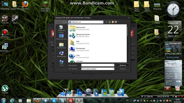Close the EXE file selection dialog
Screen dimensions: 184x103
tap(129, 18)
